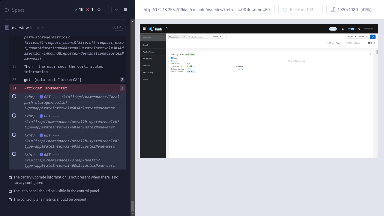Click the overview.feature spec file icon
Viewport: 384px width, 216px height.
7,28
